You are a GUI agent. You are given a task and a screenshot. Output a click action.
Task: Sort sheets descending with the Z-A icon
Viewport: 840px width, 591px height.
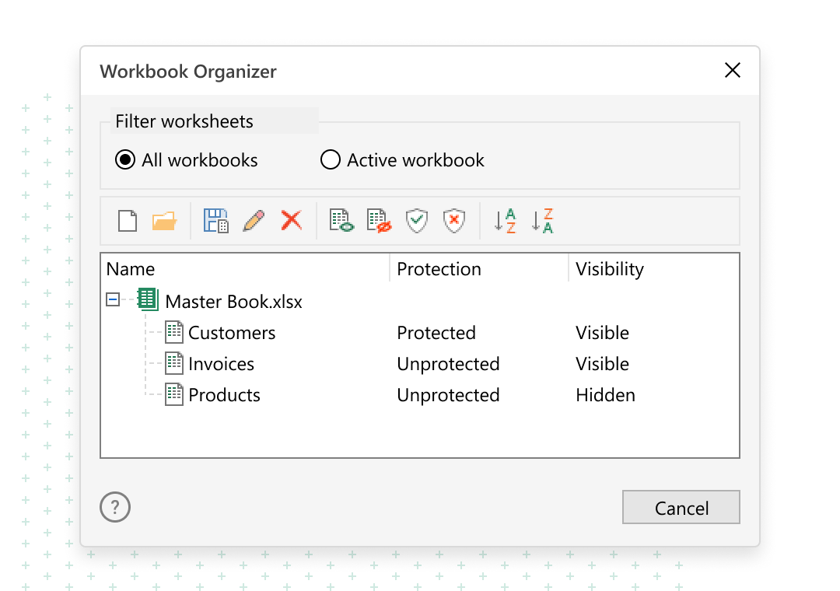[542, 220]
